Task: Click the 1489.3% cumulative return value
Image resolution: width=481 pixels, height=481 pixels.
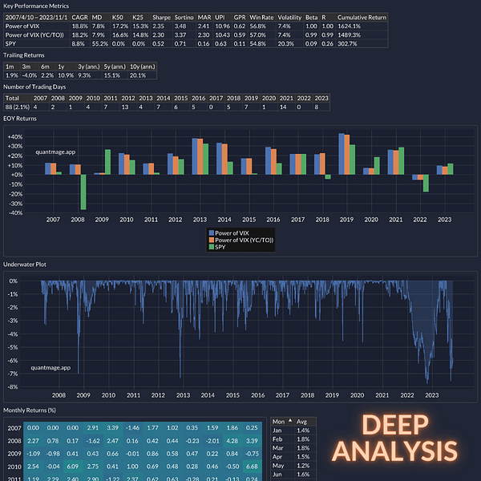Action: 349,35
